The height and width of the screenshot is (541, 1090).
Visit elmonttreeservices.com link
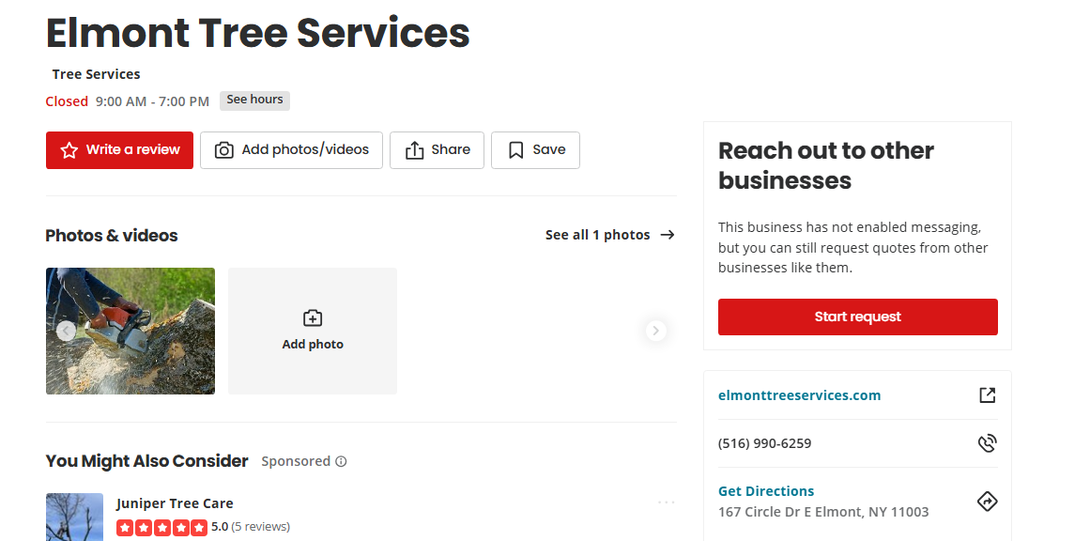tap(799, 395)
